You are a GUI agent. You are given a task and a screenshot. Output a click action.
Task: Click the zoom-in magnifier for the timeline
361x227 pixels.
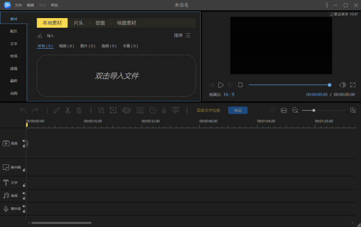(x=353, y=110)
